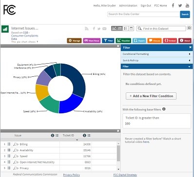
Task: Focus the Search the Data Center field
Action: click(x=144, y=14)
